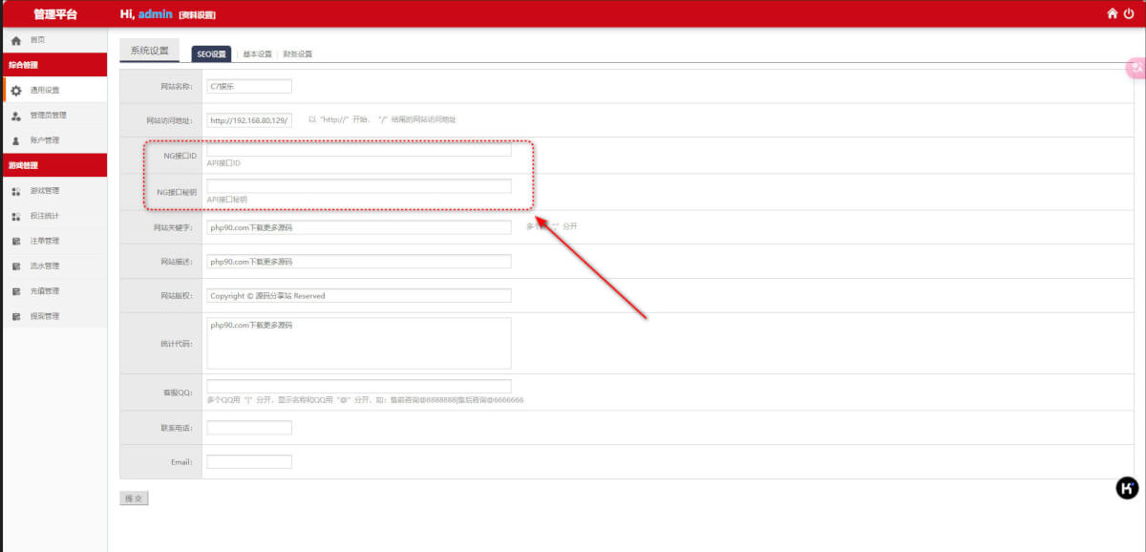Focus the NG接口ID input field

point(358,150)
